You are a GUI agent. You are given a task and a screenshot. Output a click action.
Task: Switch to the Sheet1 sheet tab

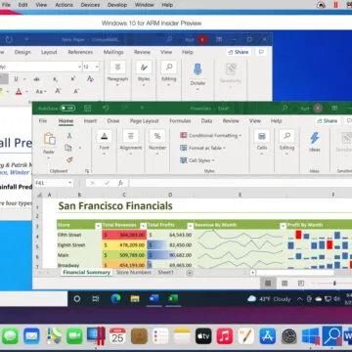[x=165, y=272]
